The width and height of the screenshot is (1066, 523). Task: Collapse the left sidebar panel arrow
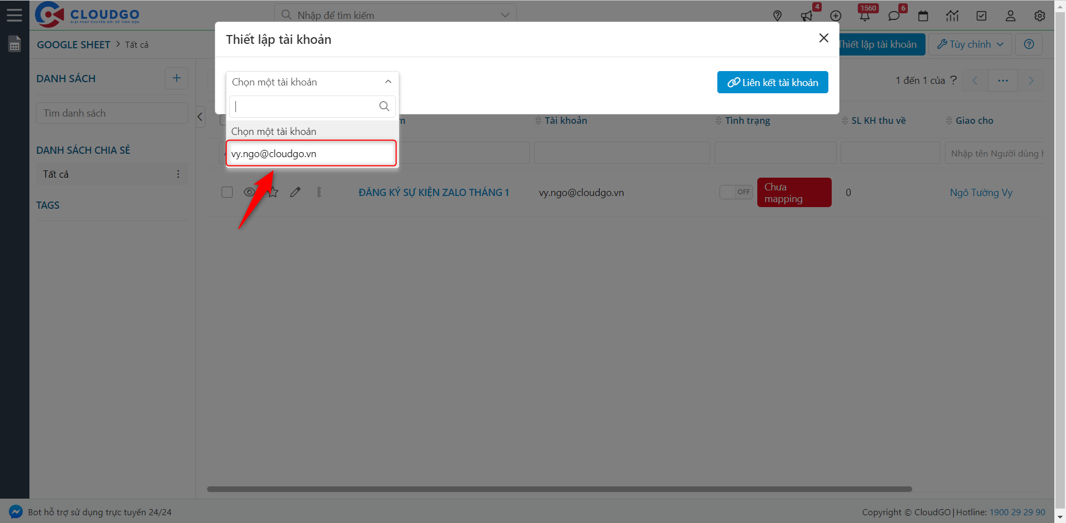tap(200, 117)
